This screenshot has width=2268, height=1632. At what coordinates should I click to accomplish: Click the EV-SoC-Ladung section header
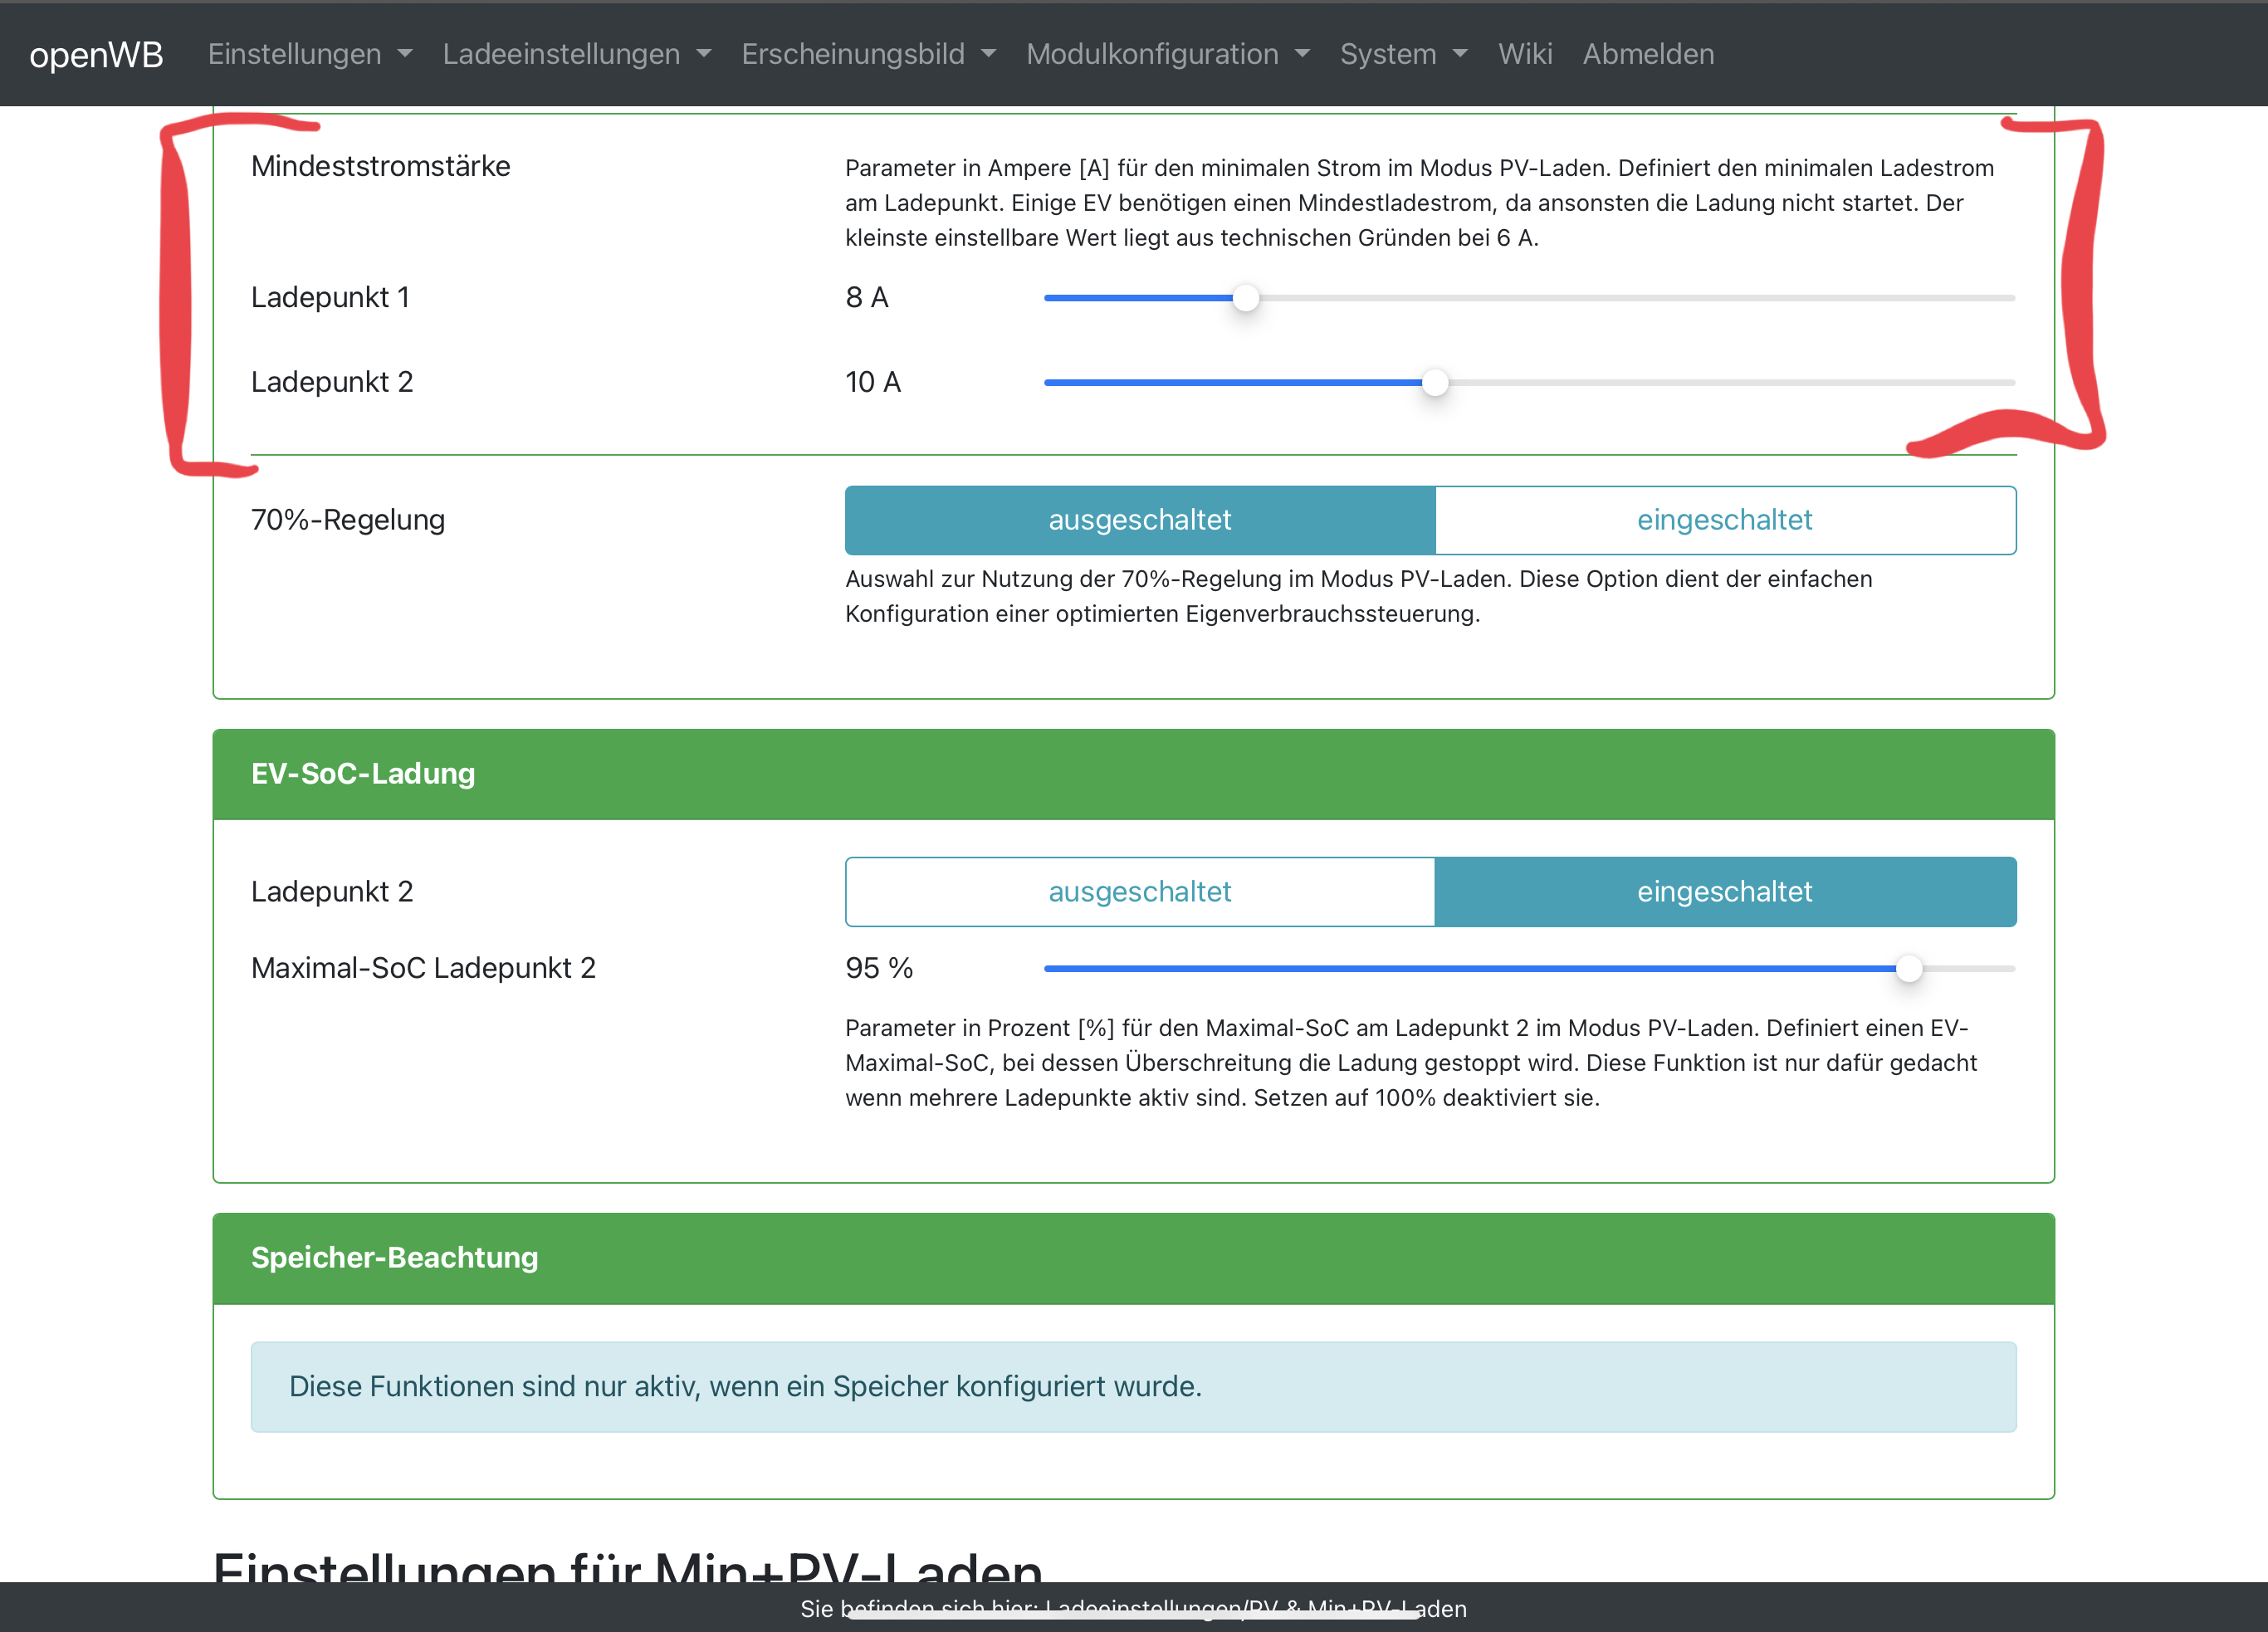[1134, 775]
